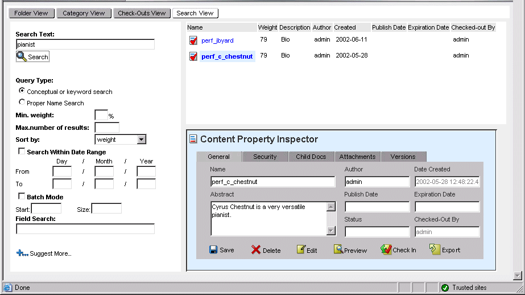Open the Versions tab
This screenshot has height=295, width=525.
click(403, 157)
